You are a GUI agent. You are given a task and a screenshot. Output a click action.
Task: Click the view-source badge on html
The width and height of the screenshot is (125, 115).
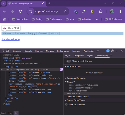click(26, 58)
